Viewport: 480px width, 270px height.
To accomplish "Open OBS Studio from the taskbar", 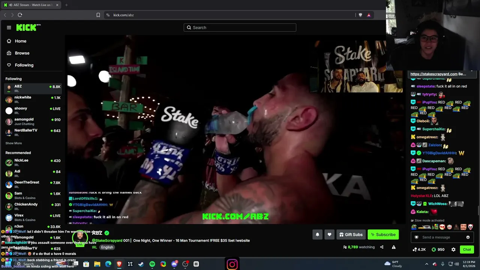I will pyautogui.click(x=185, y=264).
